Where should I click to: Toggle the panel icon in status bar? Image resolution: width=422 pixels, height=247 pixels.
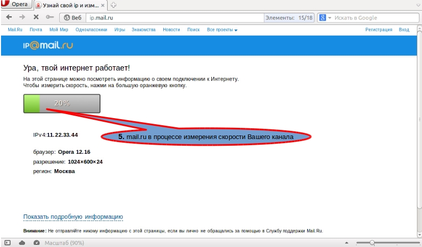click(8, 243)
